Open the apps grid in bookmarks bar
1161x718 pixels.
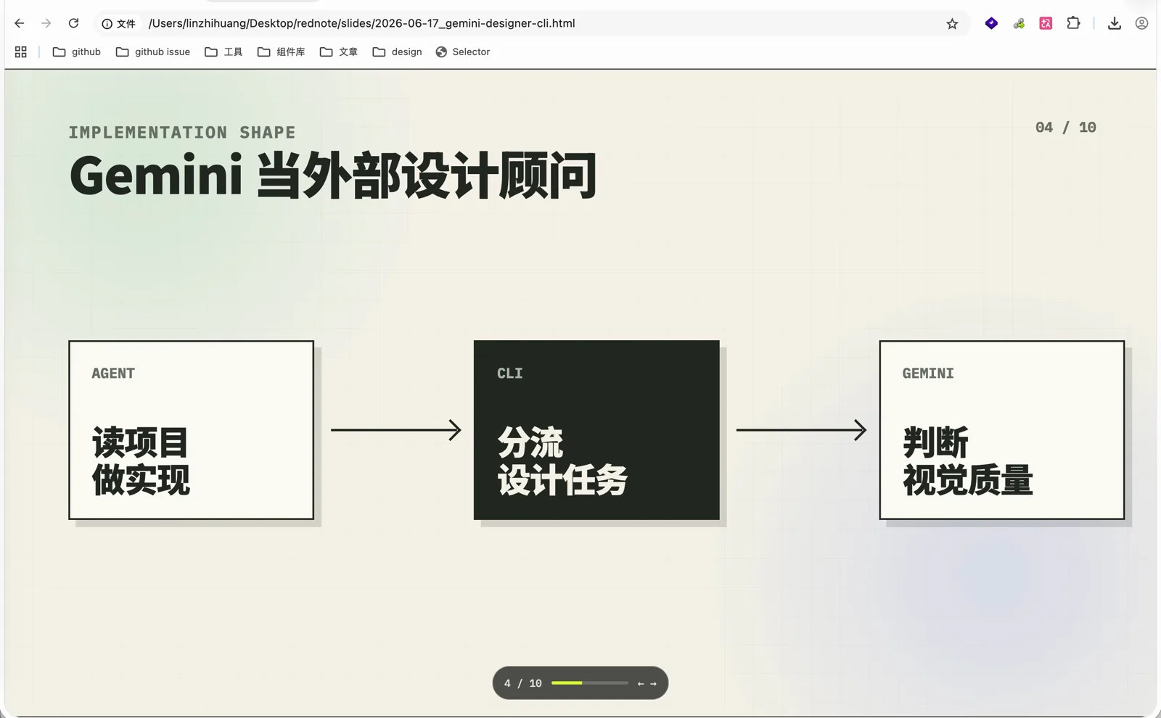coord(21,52)
